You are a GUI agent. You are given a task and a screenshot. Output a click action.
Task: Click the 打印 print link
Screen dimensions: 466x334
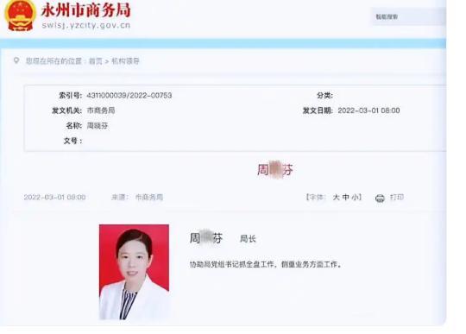pos(397,198)
